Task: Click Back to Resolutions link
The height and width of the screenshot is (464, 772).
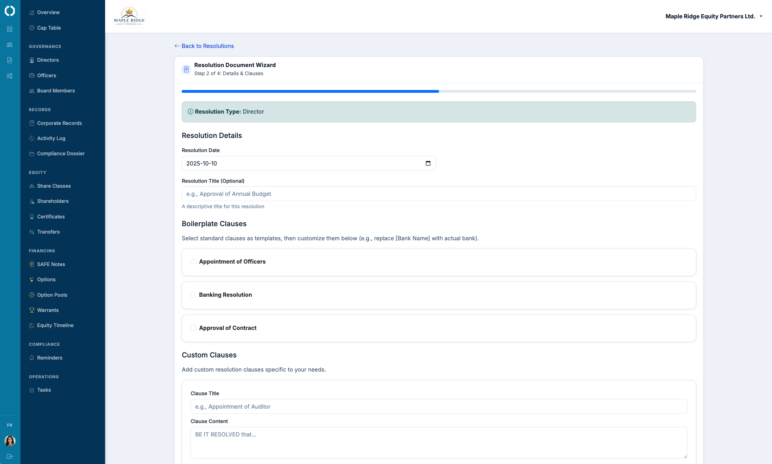Action: (x=204, y=46)
